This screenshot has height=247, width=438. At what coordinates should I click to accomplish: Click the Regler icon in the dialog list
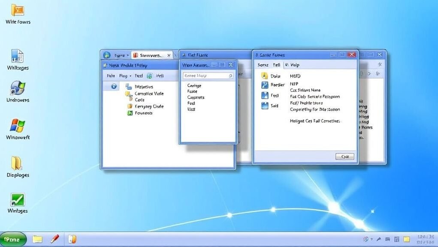coord(266,85)
